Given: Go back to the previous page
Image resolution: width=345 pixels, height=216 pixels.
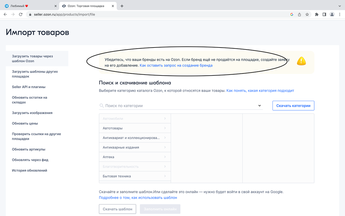Looking at the screenshot, I should 5,14.
